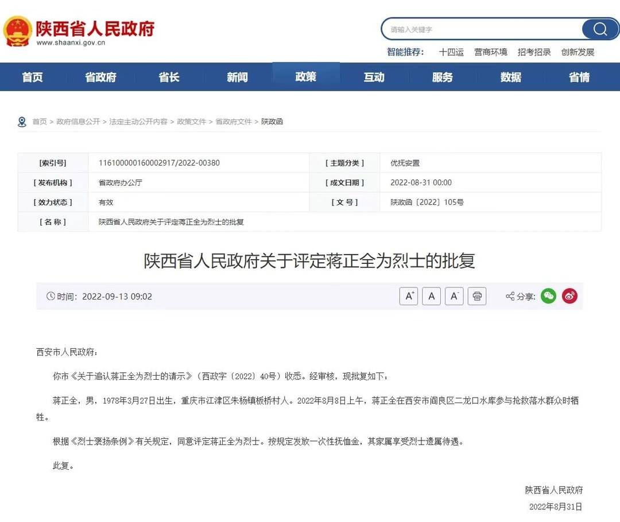
Task: Click the search magnifier icon
Action: 599,29
